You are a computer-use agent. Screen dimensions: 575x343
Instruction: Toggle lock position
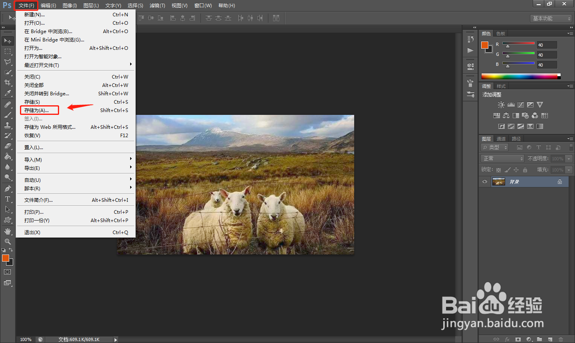pos(516,170)
